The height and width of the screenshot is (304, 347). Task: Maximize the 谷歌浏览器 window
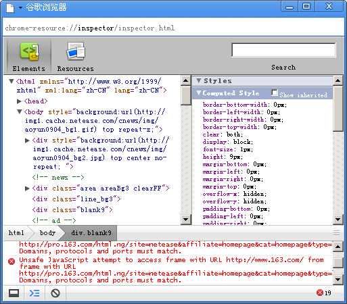306,6
